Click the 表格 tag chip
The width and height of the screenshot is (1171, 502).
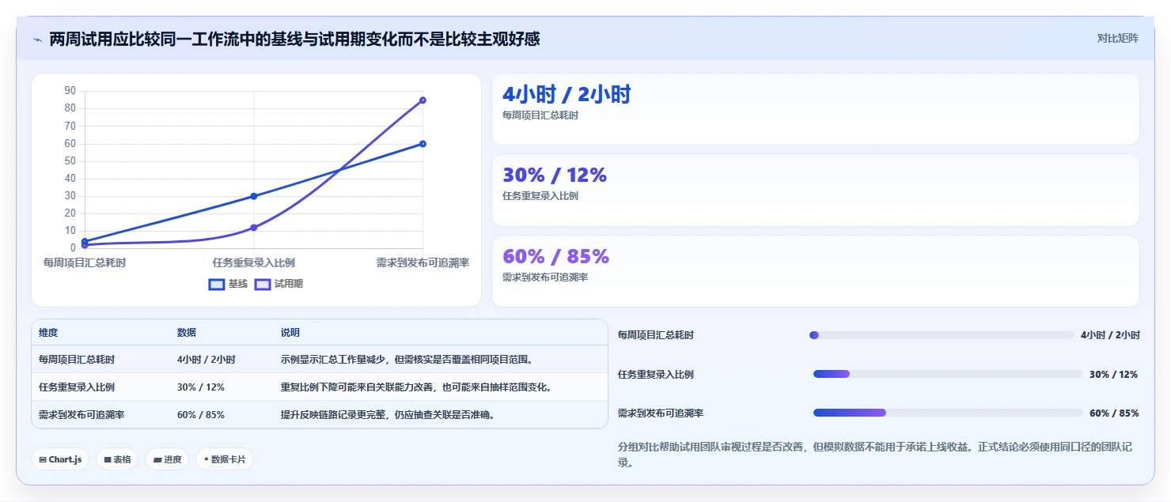click(x=117, y=459)
